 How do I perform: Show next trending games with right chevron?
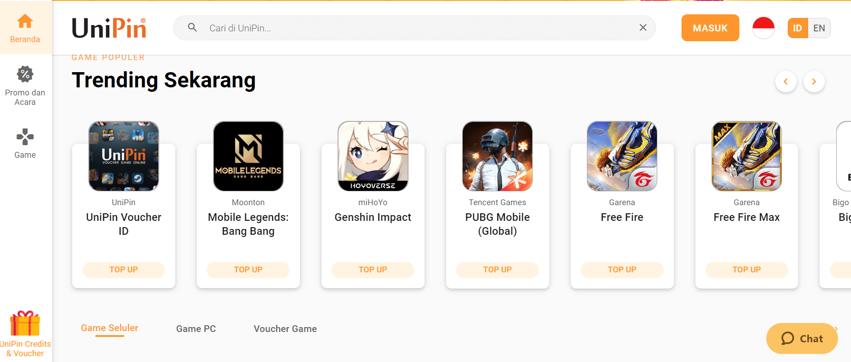point(814,82)
